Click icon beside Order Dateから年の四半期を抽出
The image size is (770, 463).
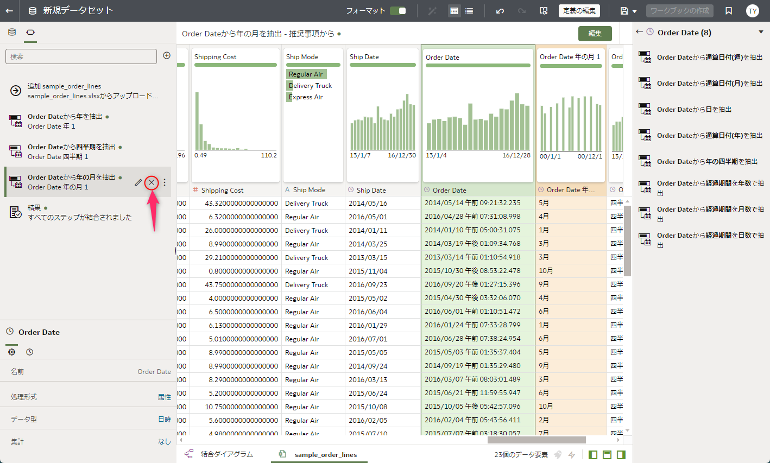click(645, 161)
